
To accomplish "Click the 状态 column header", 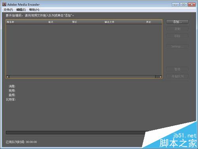I will (148, 22).
